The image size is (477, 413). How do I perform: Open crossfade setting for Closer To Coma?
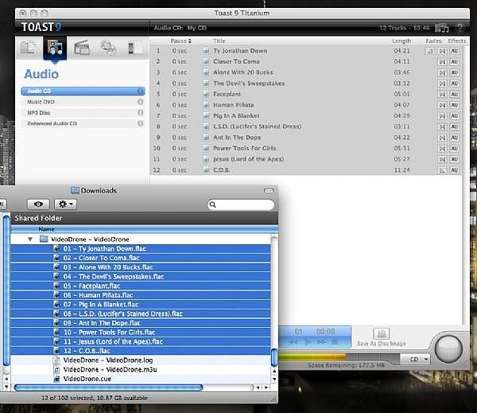click(442, 62)
